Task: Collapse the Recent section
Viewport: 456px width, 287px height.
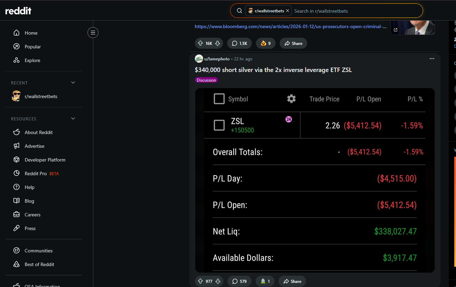Action: [x=73, y=83]
